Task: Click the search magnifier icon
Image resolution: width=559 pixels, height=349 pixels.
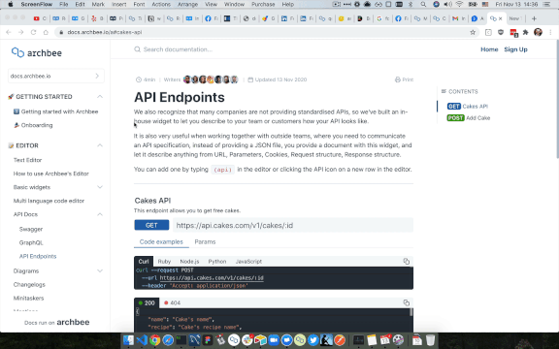Action: (x=137, y=49)
